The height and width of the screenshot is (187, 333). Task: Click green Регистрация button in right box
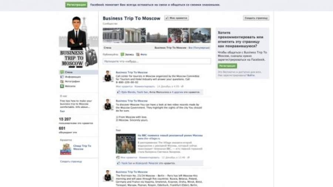pos(227,66)
